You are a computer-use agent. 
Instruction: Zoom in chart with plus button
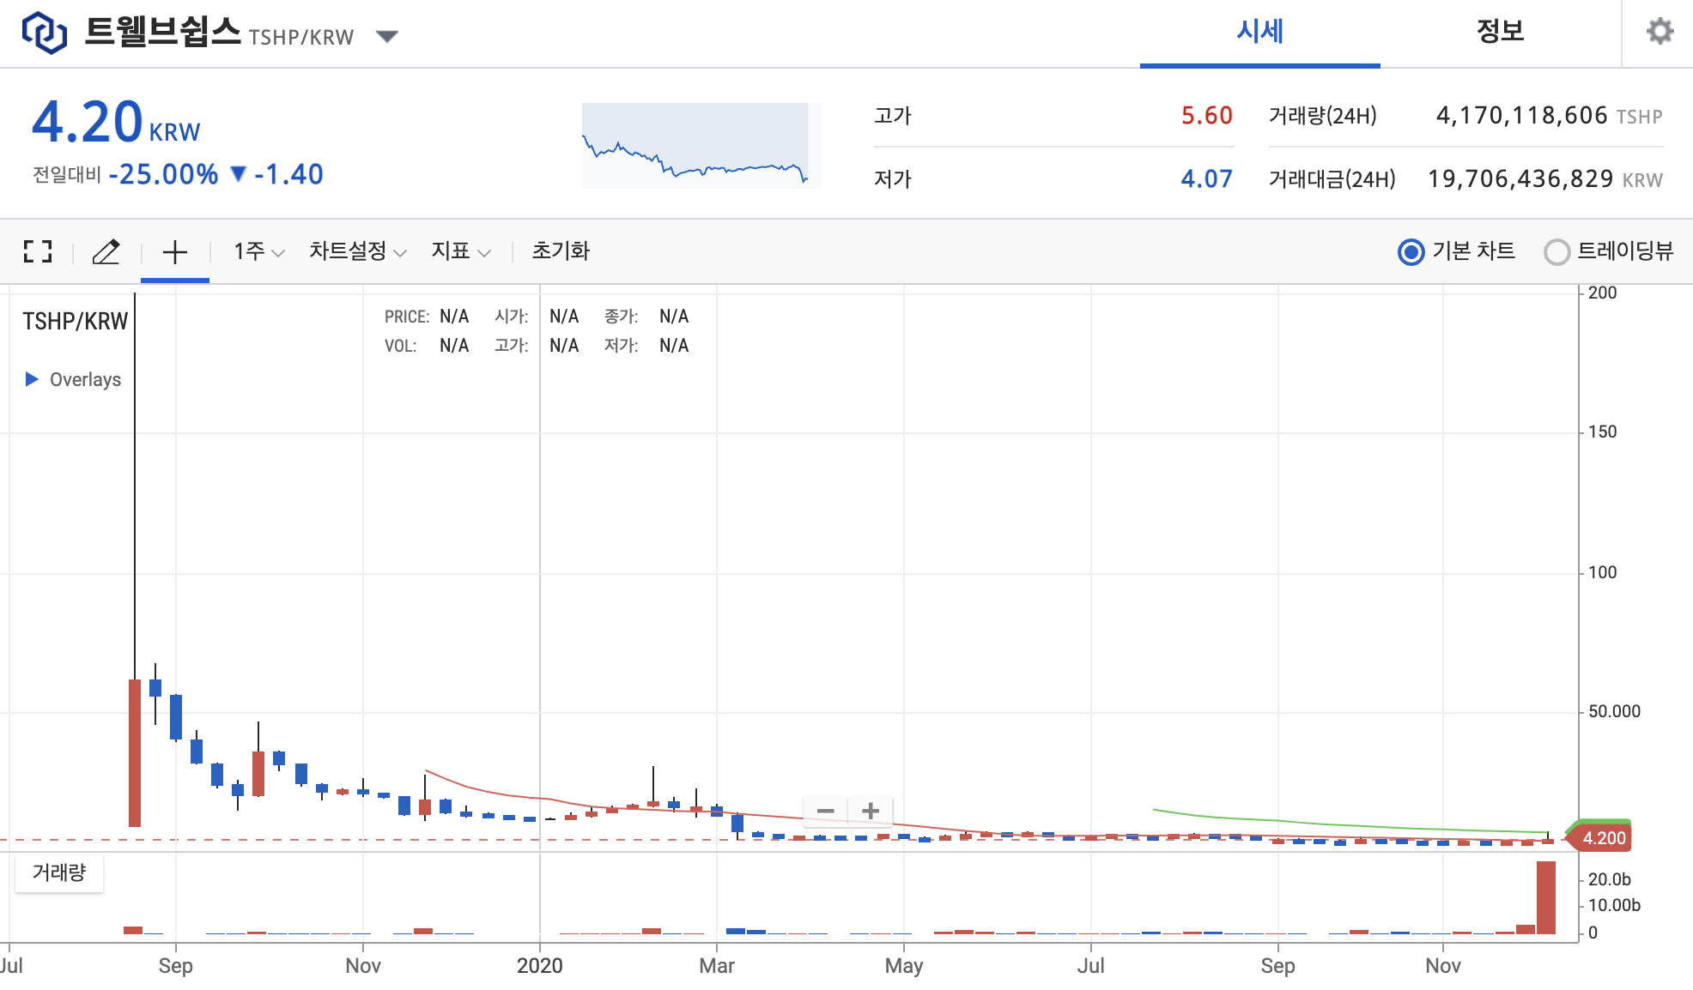[871, 811]
